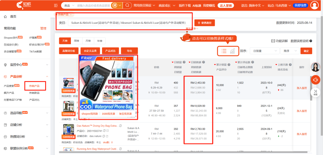Click the magnifier search icon
The image size is (323, 155).
(x=127, y=5)
